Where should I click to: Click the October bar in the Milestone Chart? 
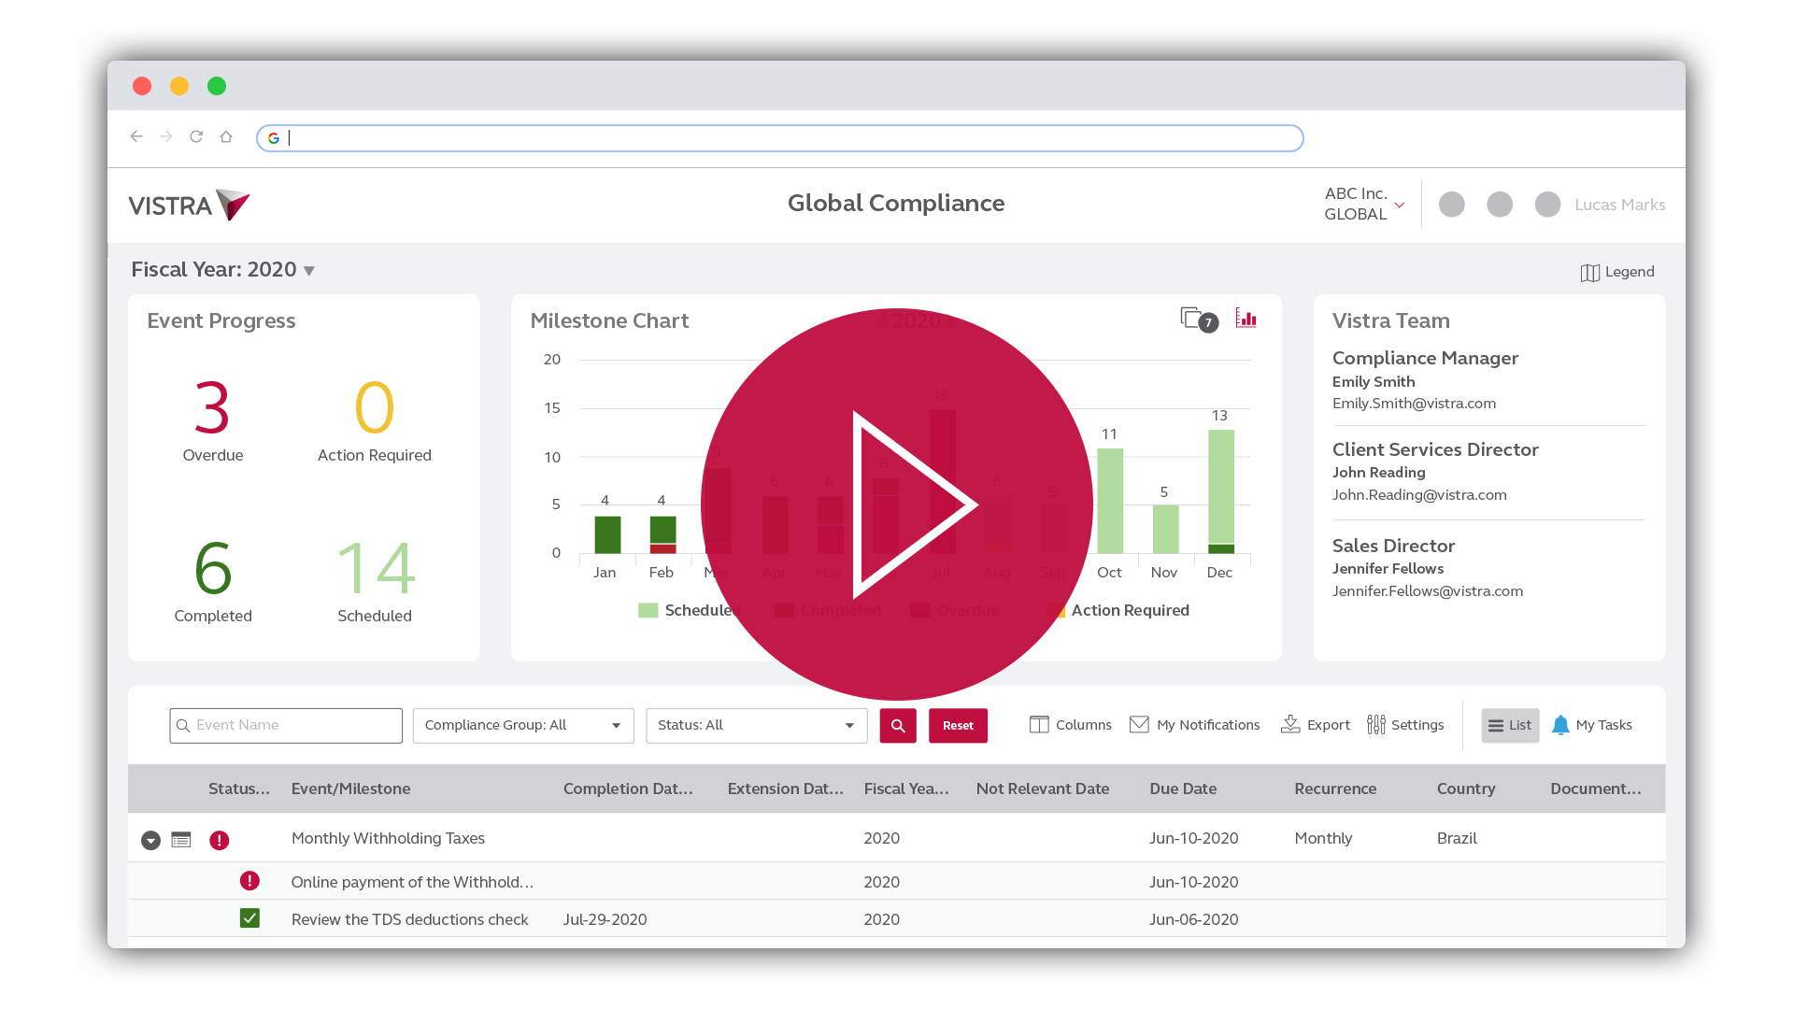coord(1110,501)
